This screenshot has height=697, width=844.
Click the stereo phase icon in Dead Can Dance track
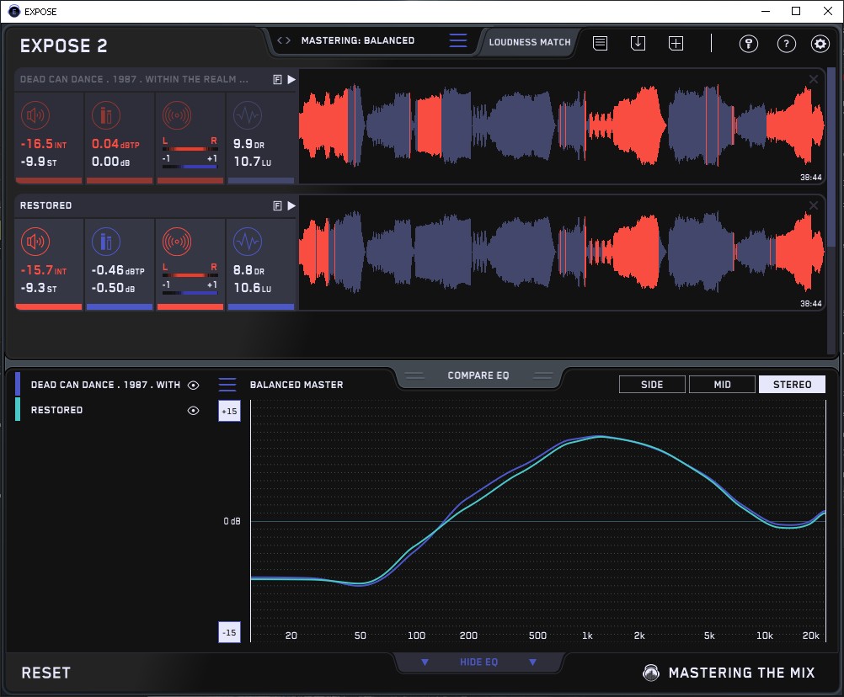pos(177,115)
